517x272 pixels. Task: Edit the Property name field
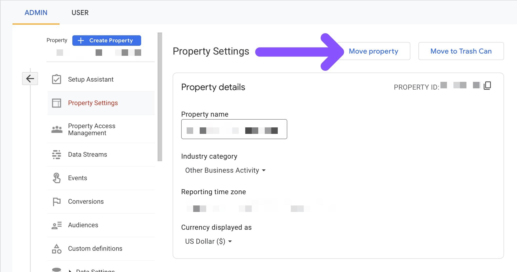click(x=234, y=129)
